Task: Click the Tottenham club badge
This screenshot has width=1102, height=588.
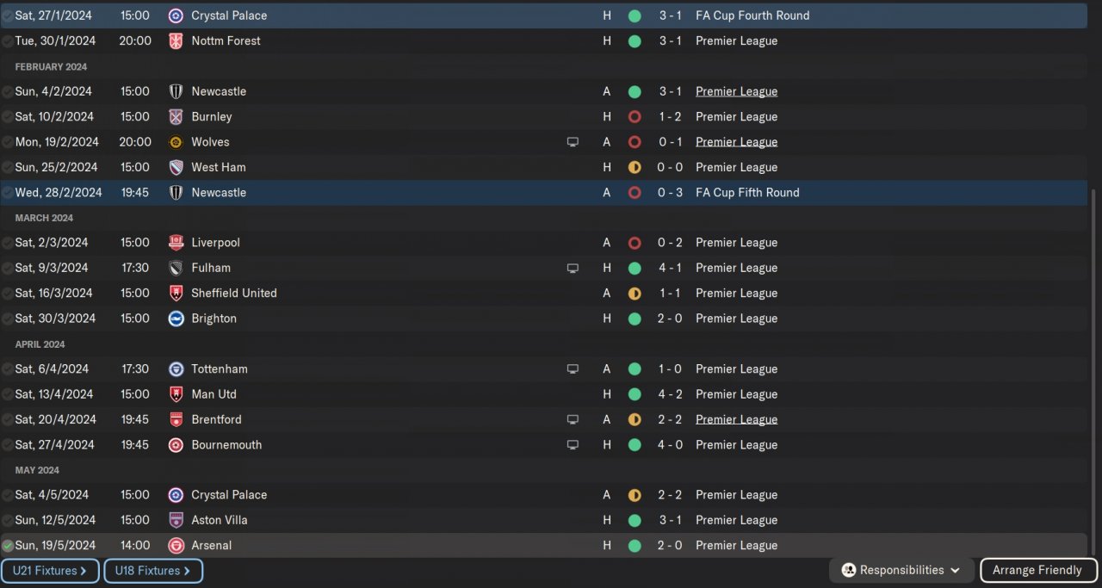Action: [x=176, y=369]
